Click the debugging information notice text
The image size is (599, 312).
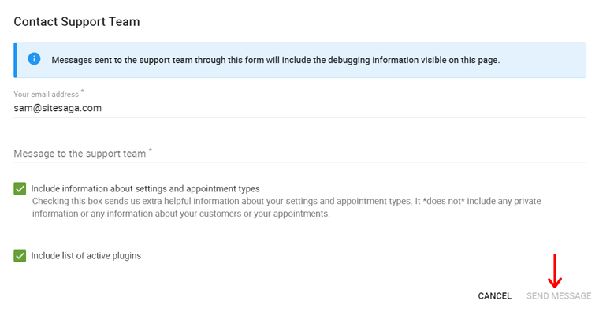(x=275, y=60)
